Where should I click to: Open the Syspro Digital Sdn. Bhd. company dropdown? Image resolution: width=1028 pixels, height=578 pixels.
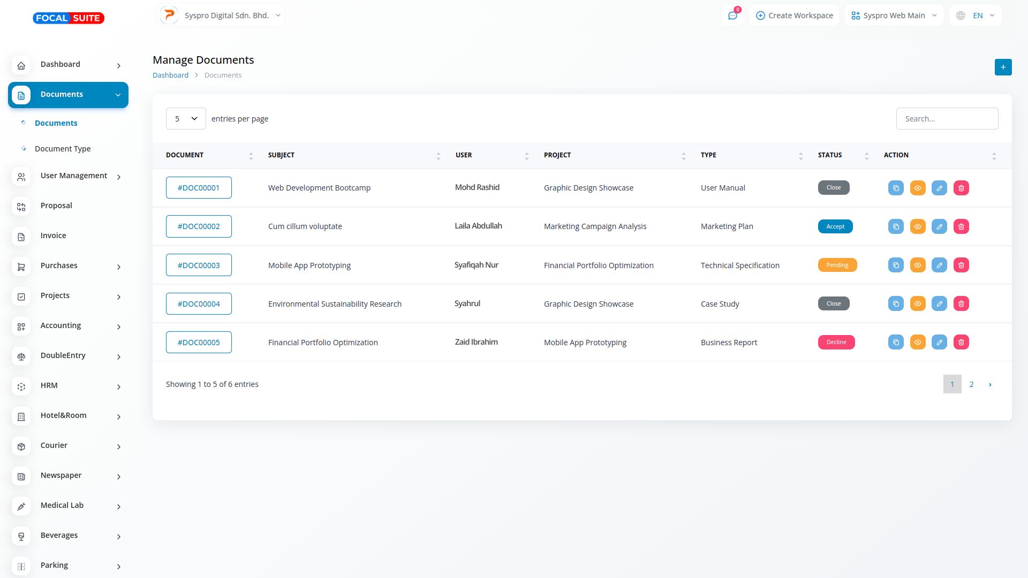(221, 16)
